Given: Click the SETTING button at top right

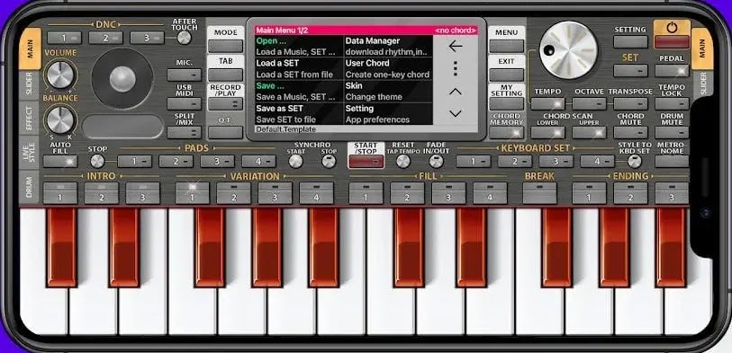Looking at the screenshot, I should pyautogui.click(x=630, y=42).
